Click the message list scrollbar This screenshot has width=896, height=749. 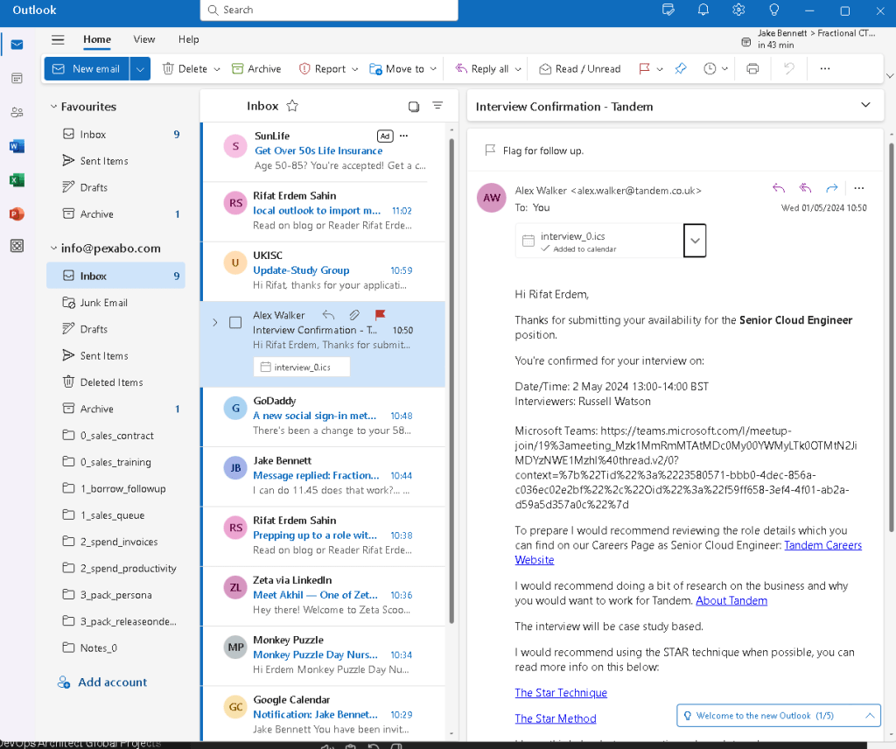tap(451, 380)
